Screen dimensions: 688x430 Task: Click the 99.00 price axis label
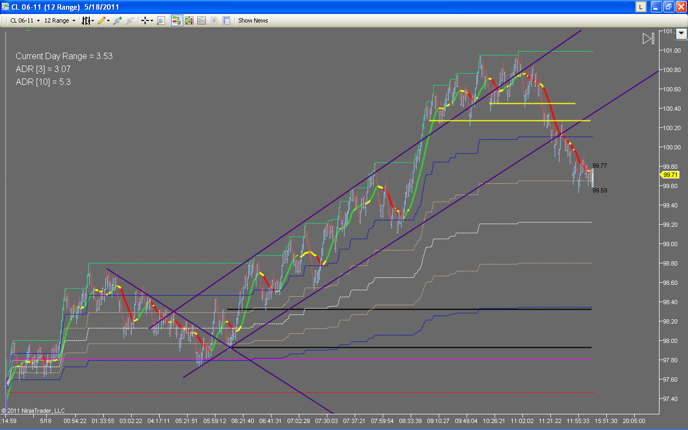pos(670,244)
